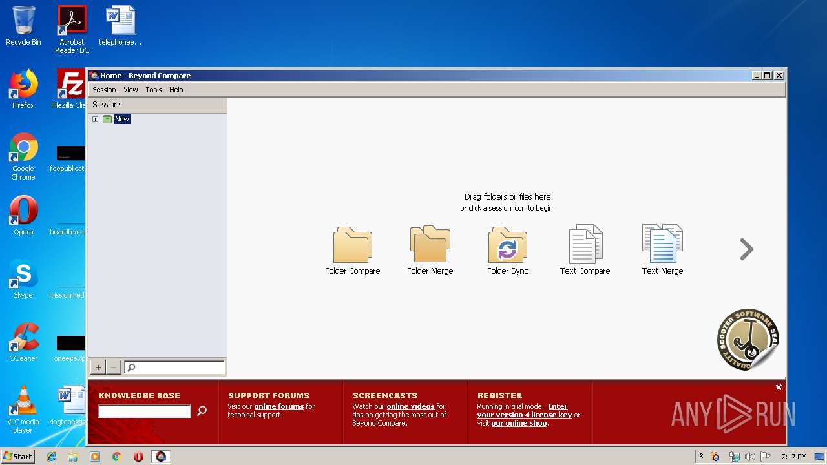The width and height of the screenshot is (827, 465).
Task: Open the Folder Compare session icon
Action: tap(352, 251)
